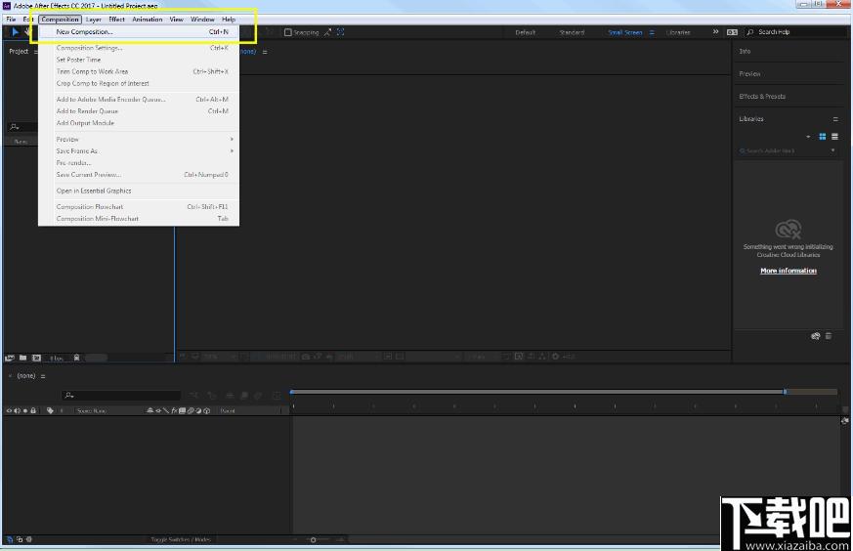Click the Video eye column header
853x551 pixels.
tap(9, 410)
